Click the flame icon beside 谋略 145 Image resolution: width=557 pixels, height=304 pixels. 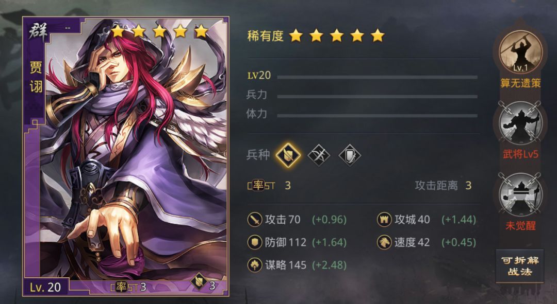[255, 265]
